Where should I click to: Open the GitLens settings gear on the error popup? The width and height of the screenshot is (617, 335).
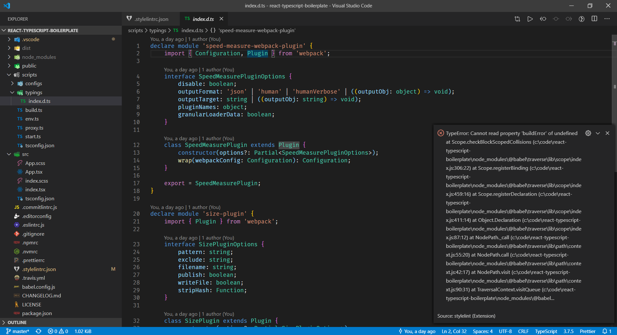(x=588, y=133)
